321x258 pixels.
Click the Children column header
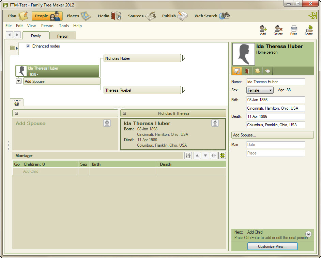click(50, 164)
